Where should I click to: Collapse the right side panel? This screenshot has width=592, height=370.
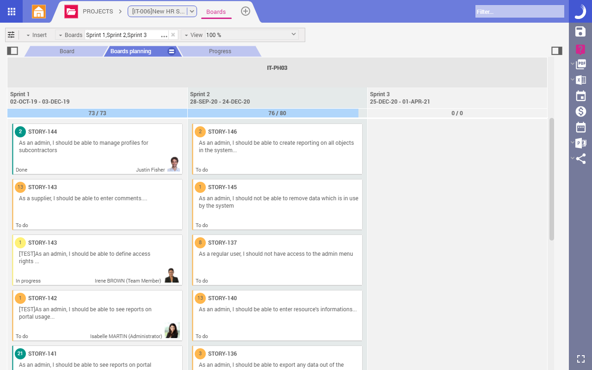click(556, 50)
